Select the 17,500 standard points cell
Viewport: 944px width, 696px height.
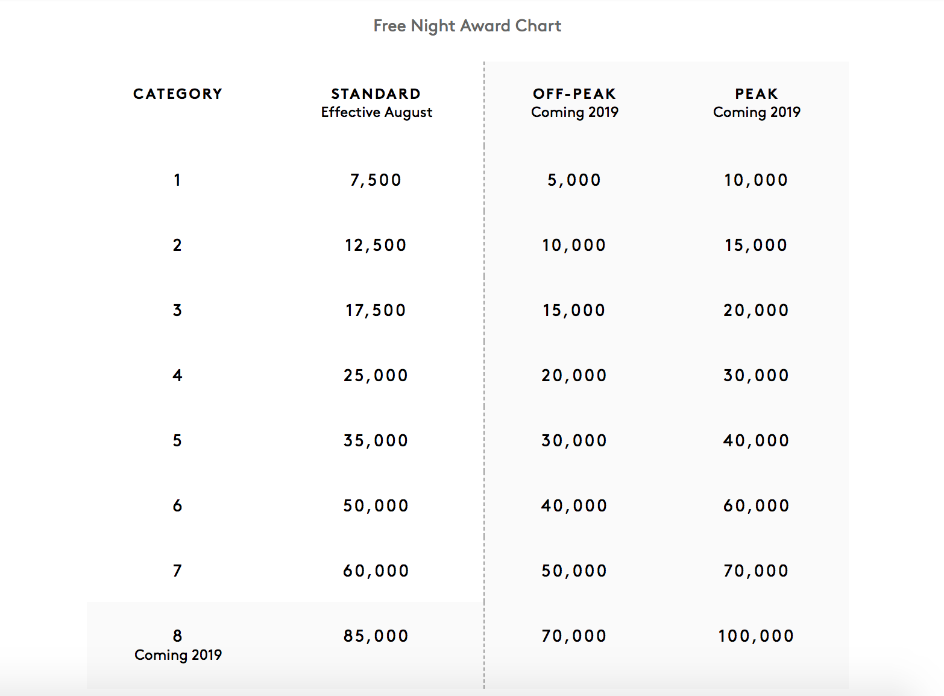point(376,310)
